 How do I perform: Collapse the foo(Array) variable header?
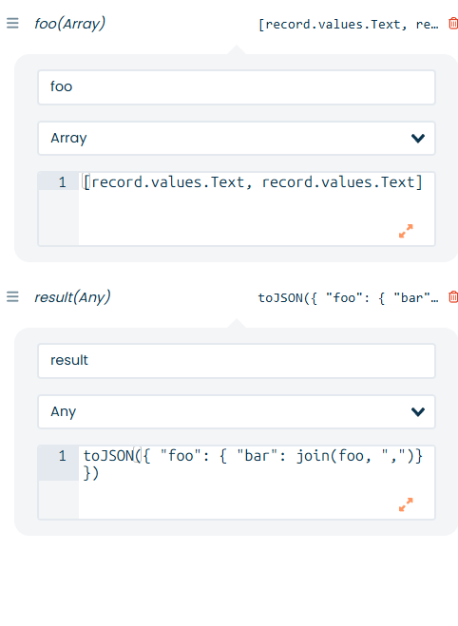(x=70, y=24)
